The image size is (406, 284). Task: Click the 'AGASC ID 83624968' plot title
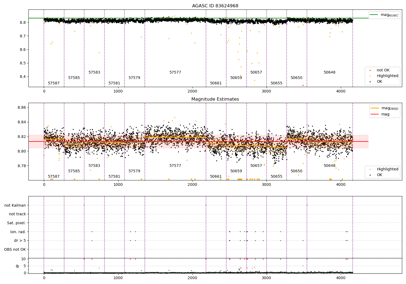tap(215, 6)
